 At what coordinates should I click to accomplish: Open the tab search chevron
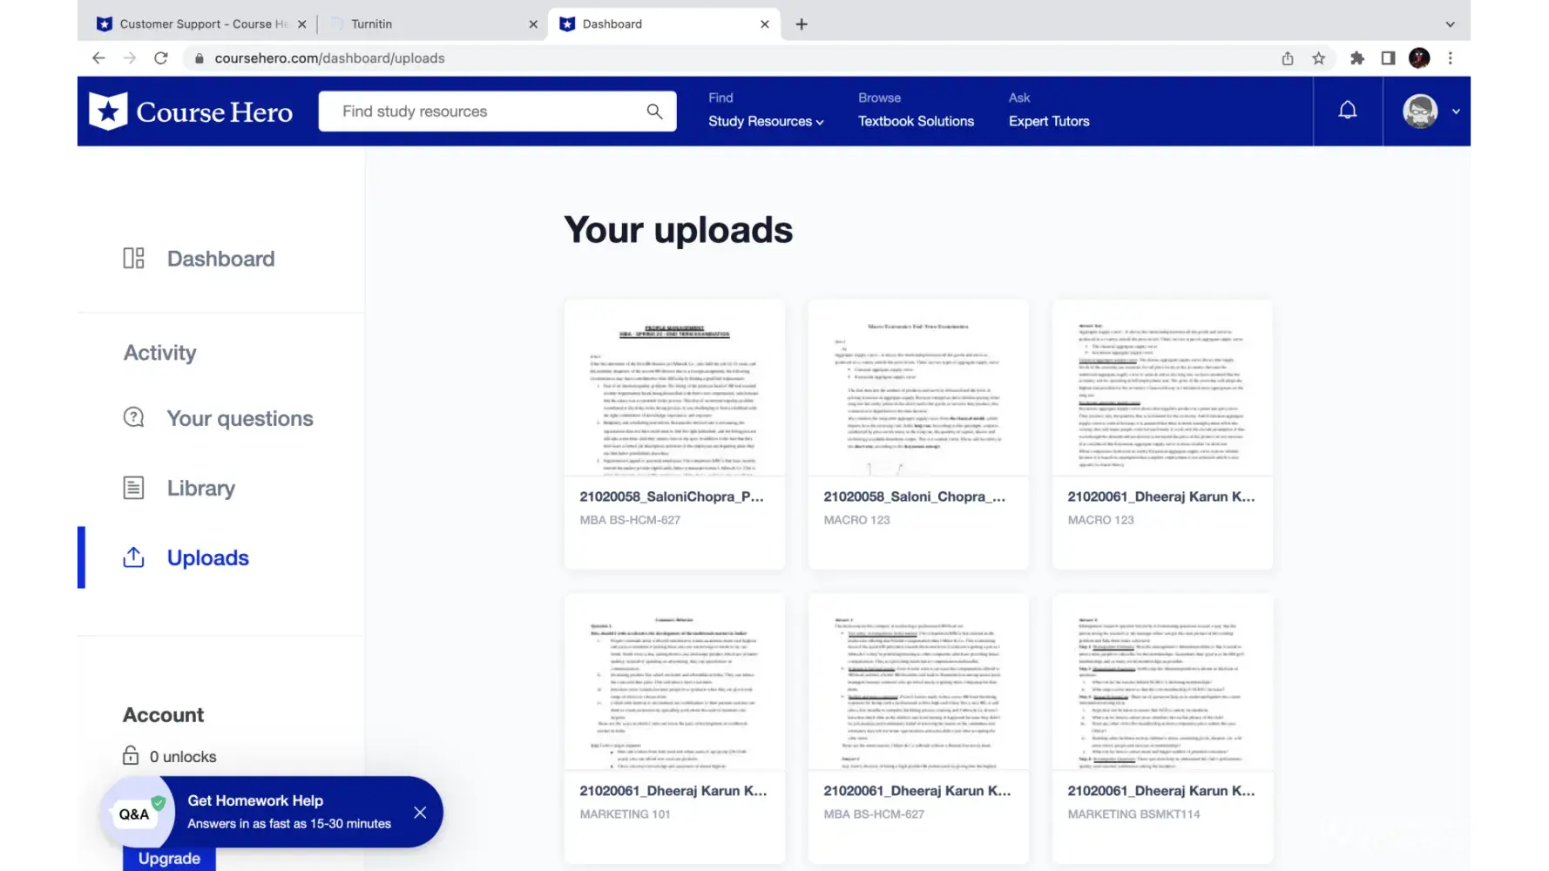point(1451,24)
